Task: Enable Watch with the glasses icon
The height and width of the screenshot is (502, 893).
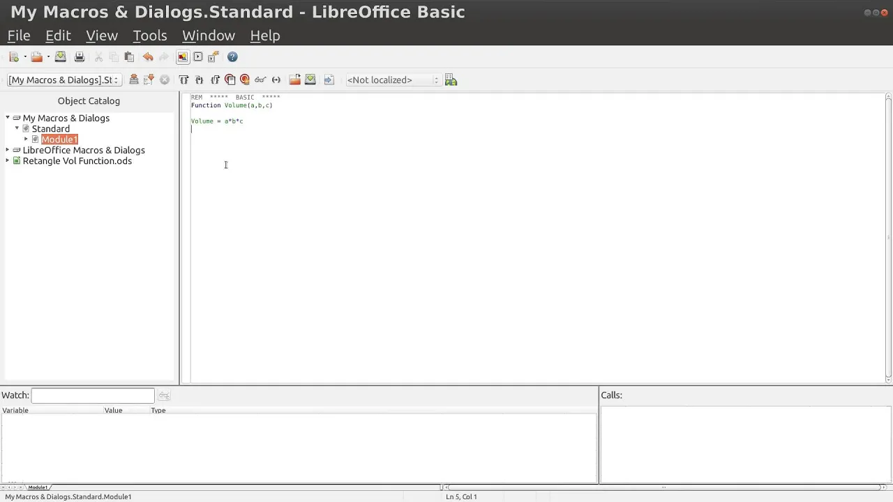Action: [x=260, y=80]
